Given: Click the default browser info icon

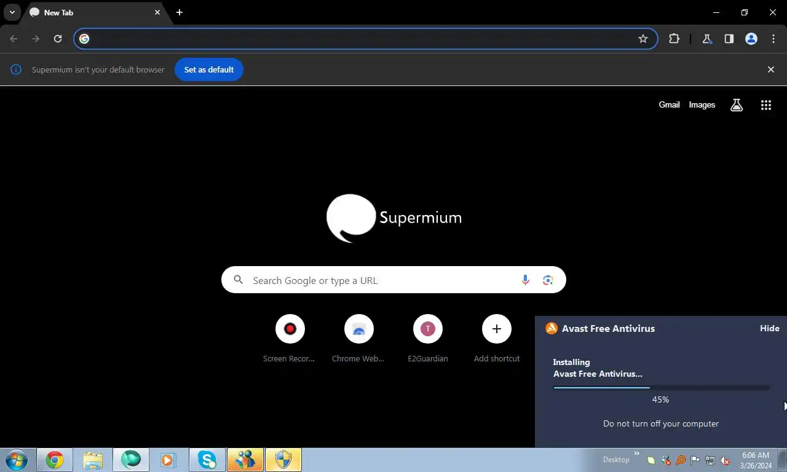Looking at the screenshot, I should coord(16,69).
